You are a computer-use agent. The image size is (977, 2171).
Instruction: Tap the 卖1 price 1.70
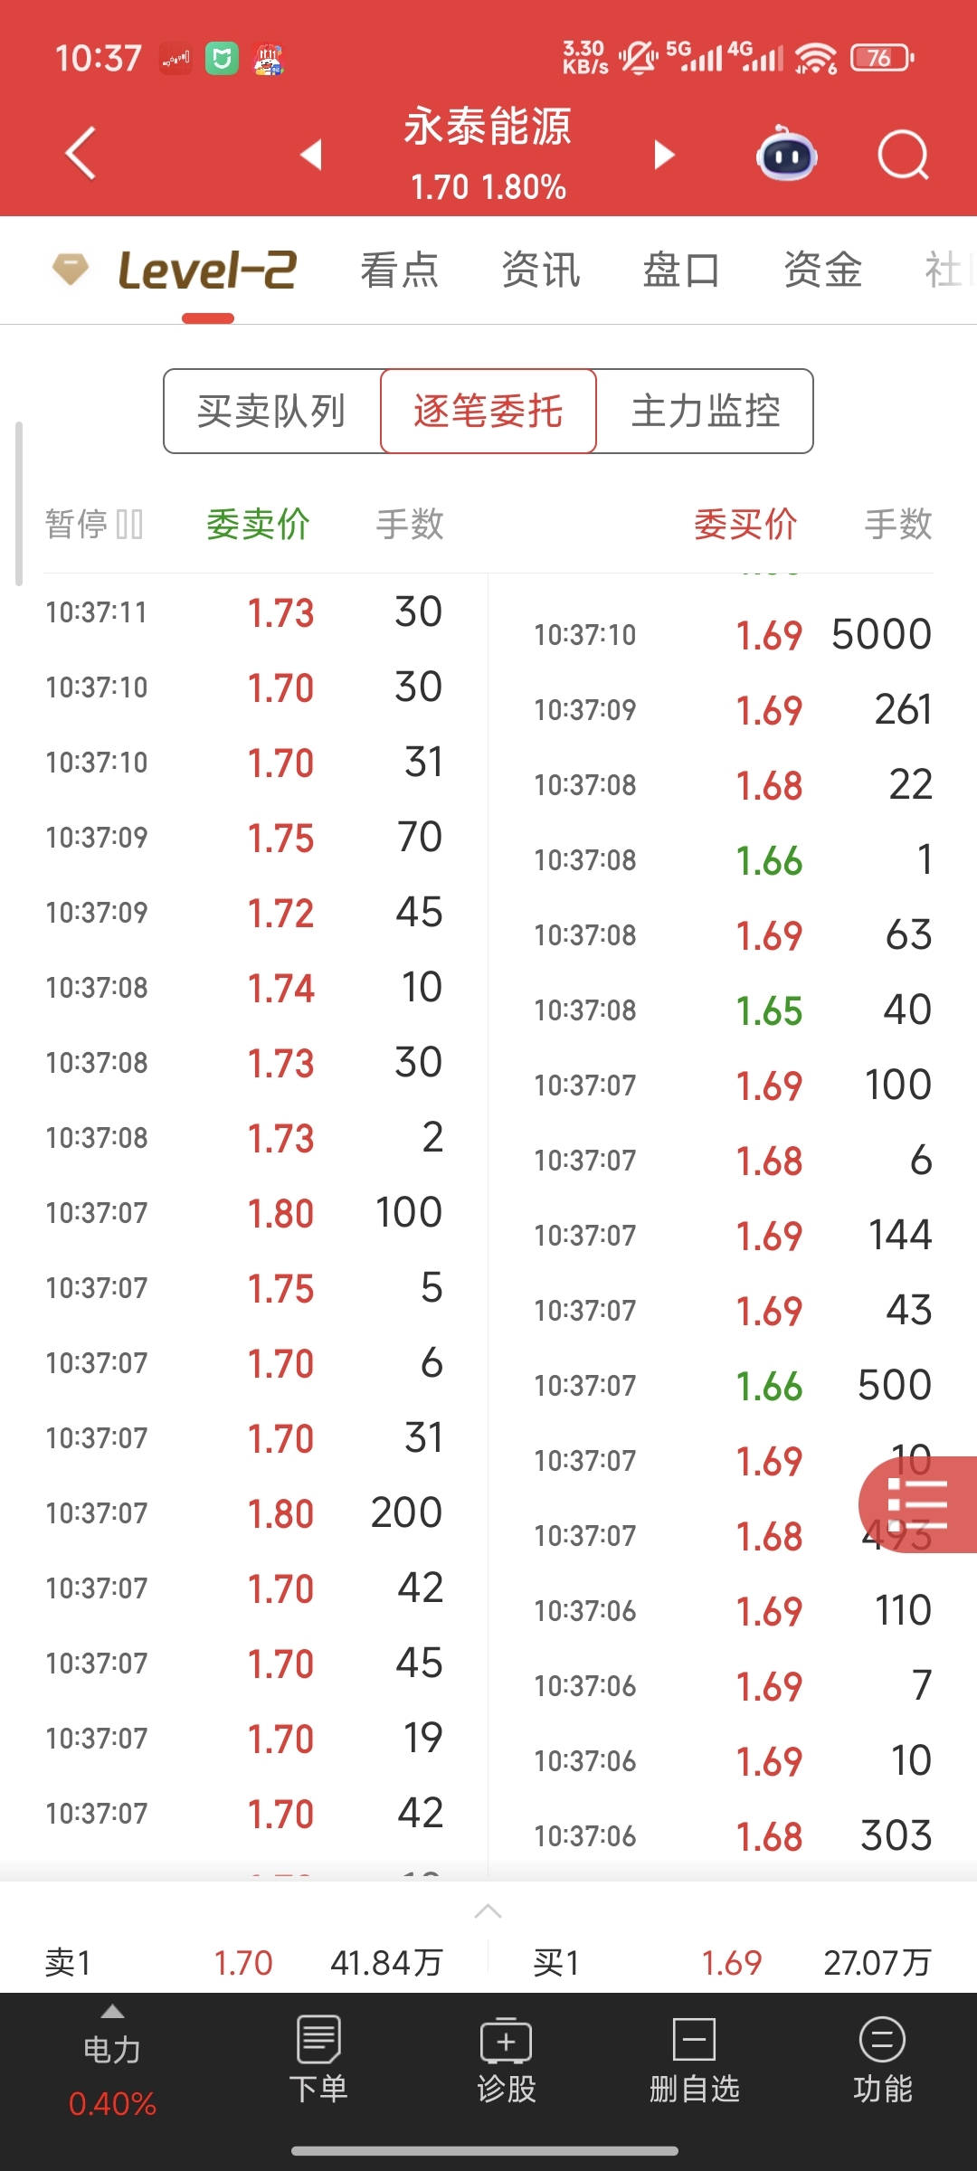243,1963
